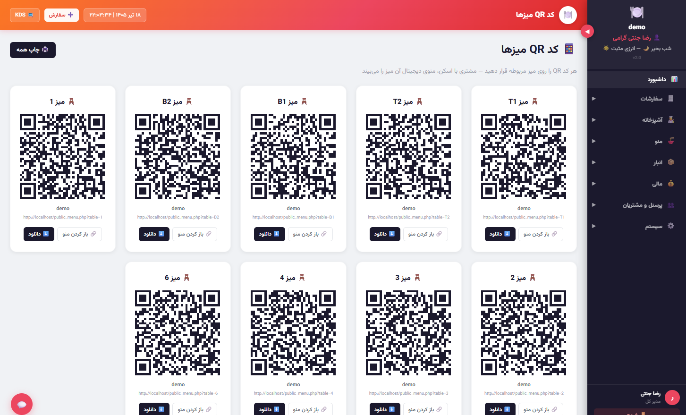This screenshot has width=686, height=415.
Task: Click the انبار box icon
Action: pyautogui.click(x=671, y=162)
